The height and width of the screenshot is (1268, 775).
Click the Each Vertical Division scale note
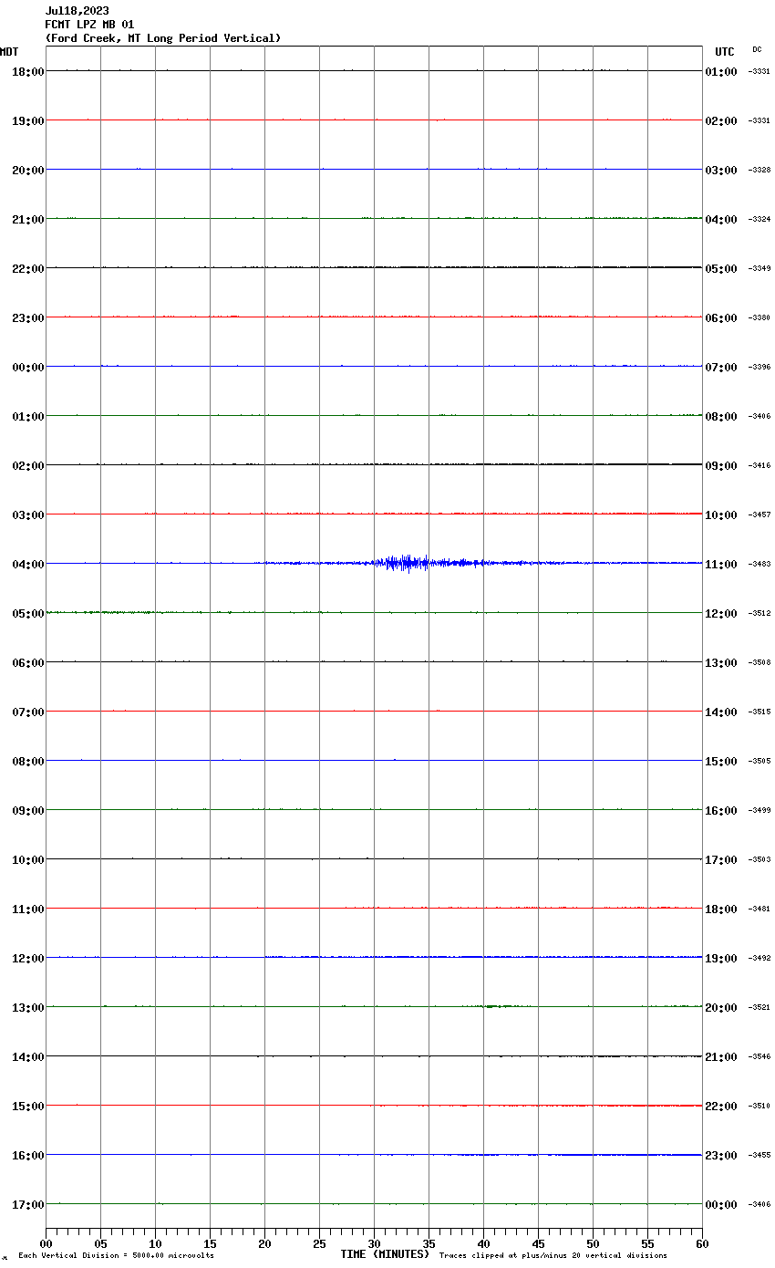(116, 1256)
